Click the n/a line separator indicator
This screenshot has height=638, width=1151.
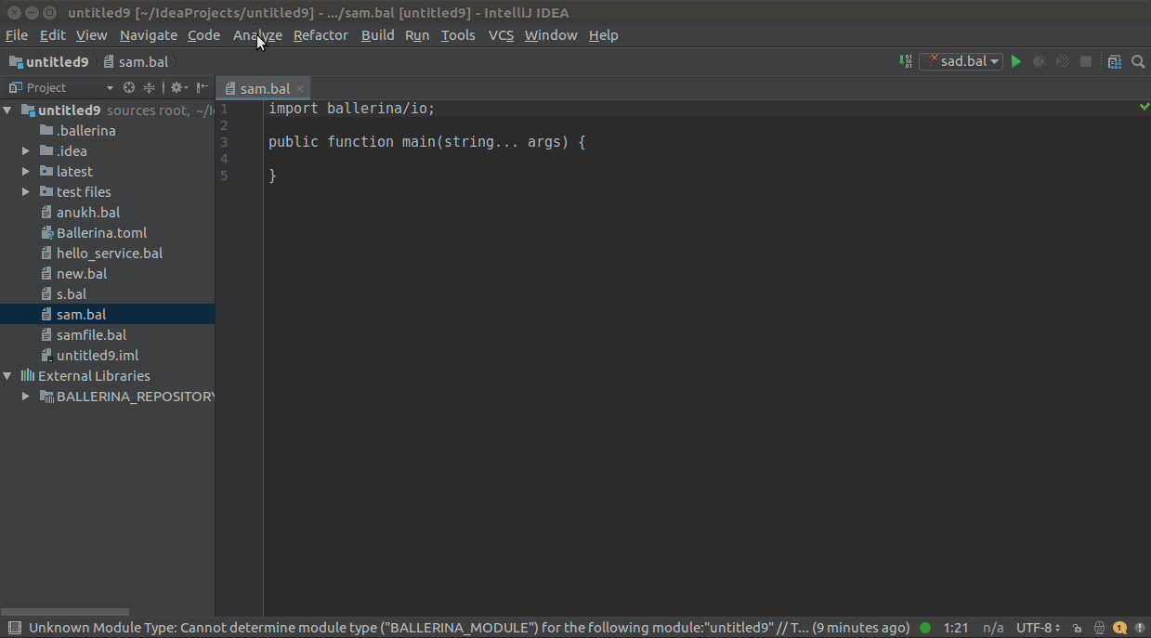click(x=993, y=628)
